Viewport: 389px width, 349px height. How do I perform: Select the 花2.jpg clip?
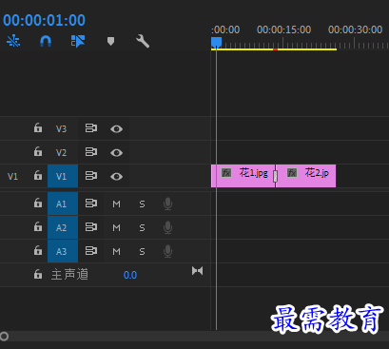(306, 176)
